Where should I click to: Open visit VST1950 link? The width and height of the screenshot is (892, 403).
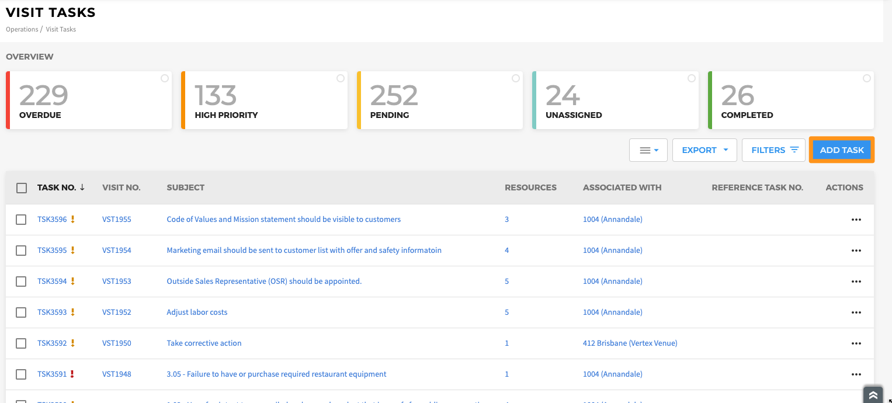[x=117, y=343]
